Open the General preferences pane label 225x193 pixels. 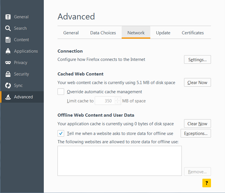click(x=21, y=17)
